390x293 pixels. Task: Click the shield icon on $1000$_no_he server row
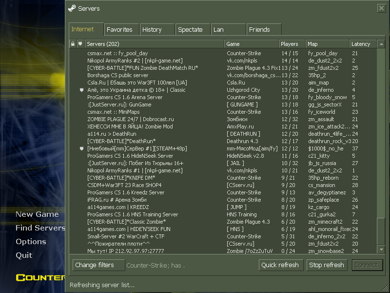[81, 148]
